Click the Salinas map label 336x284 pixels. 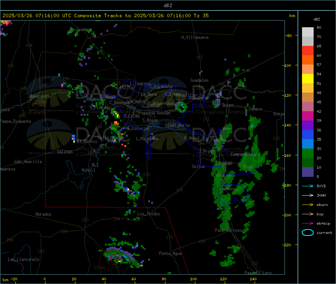(65, 152)
